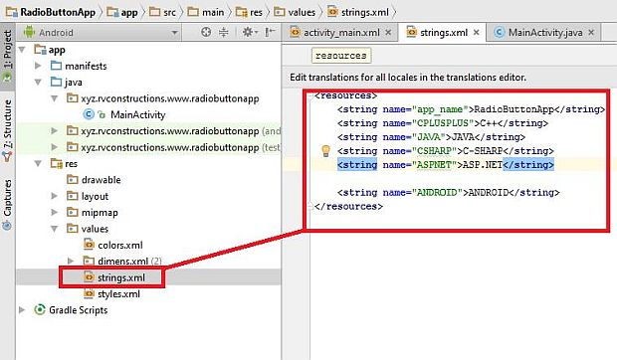
Task: Collapse the res folder
Action: coord(38,163)
